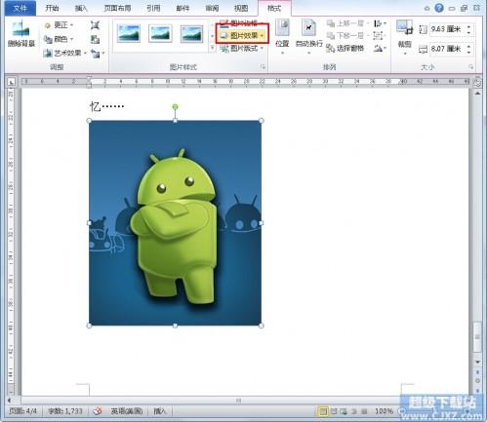Open the Size dialog launcher
487x422 pixels.
pyautogui.click(x=470, y=66)
